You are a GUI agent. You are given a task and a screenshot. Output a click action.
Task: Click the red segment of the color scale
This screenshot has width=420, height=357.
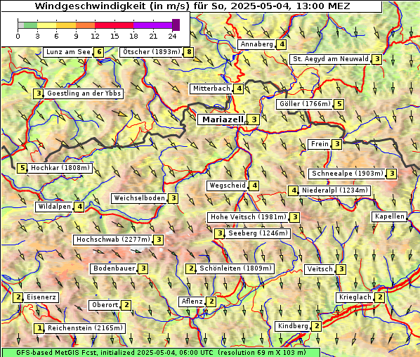point(114,25)
